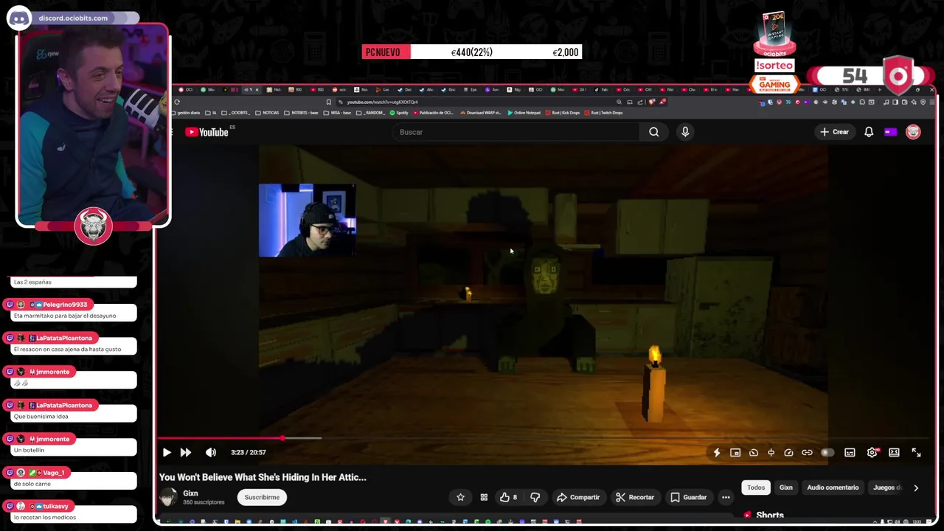This screenshot has height=531, width=944.
Task: Click the Vago_1 chat username
Action: pyautogui.click(x=53, y=473)
